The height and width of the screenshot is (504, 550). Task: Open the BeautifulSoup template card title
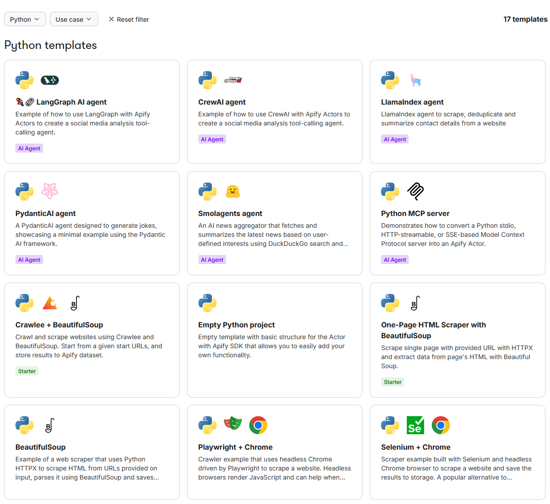(x=40, y=447)
